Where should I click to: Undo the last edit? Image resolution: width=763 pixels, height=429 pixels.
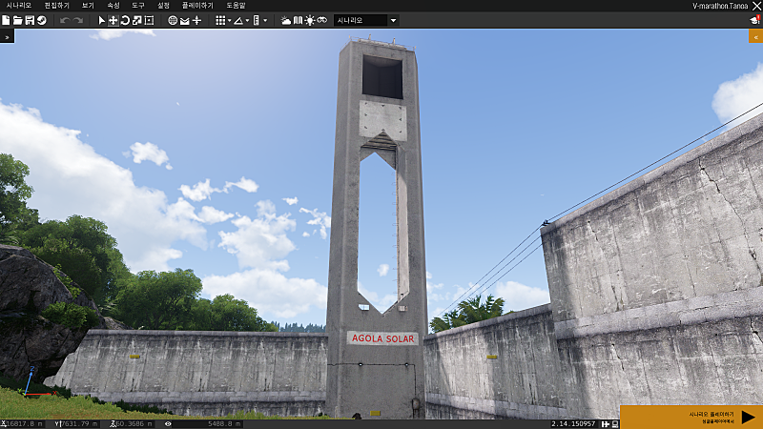(65, 20)
